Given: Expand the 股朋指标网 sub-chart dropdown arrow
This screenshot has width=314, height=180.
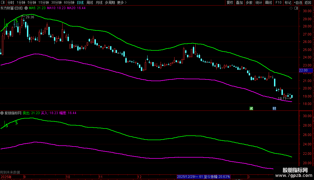Looking at the screenshot, I should click(2, 113).
